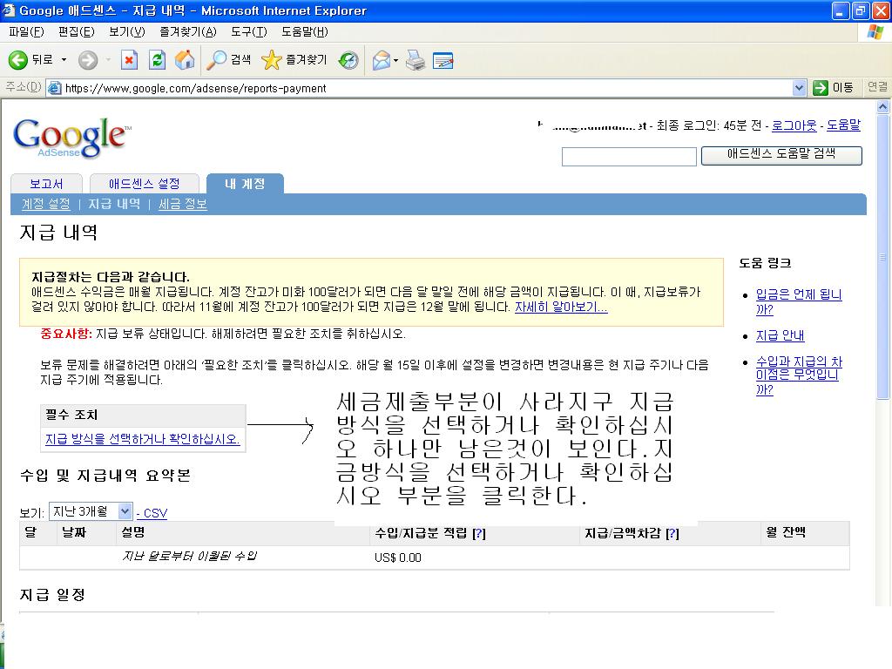Click the Go (이동) green arrow button
The height and width of the screenshot is (669, 892).
point(820,88)
